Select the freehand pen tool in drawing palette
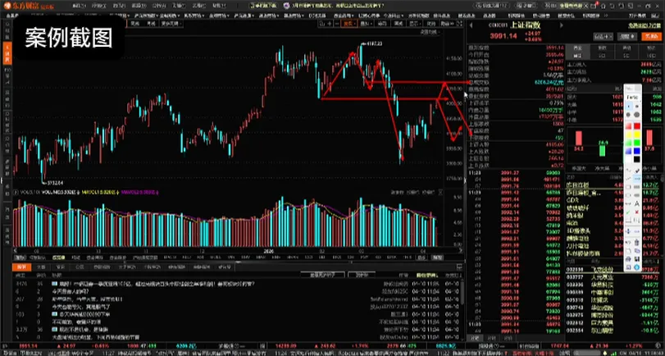Viewport: 665px width, 356px height. tap(628, 170)
